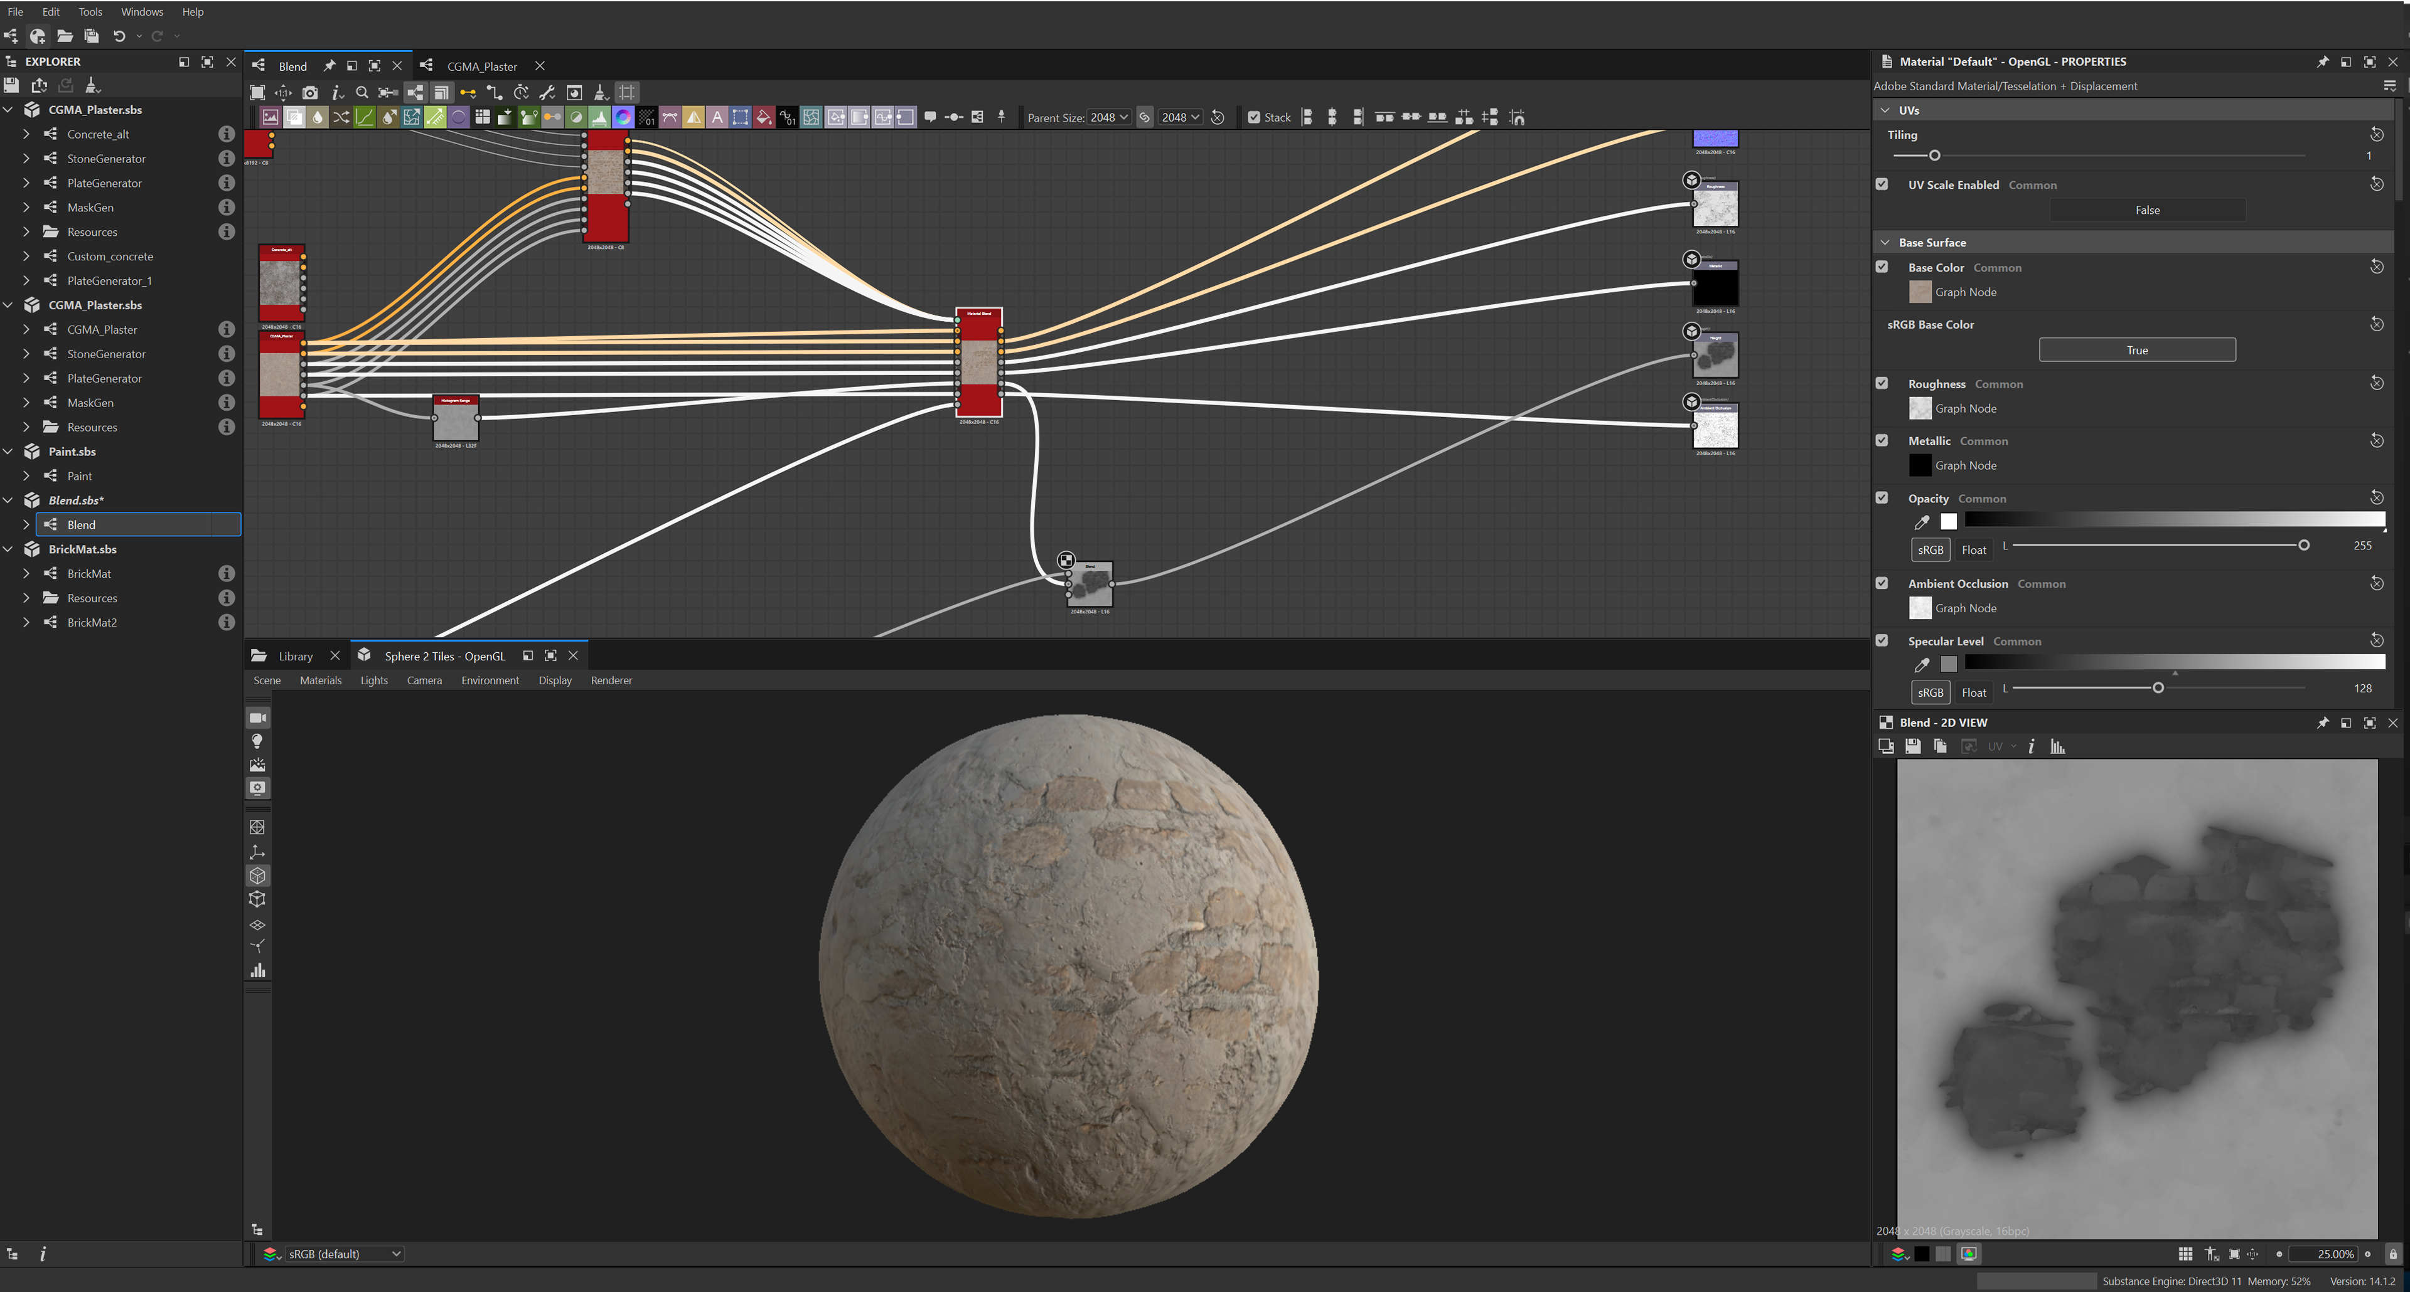Screen dimensions: 2410x1292
Task: Toggle the Stack checkbox
Action: coord(1254,117)
